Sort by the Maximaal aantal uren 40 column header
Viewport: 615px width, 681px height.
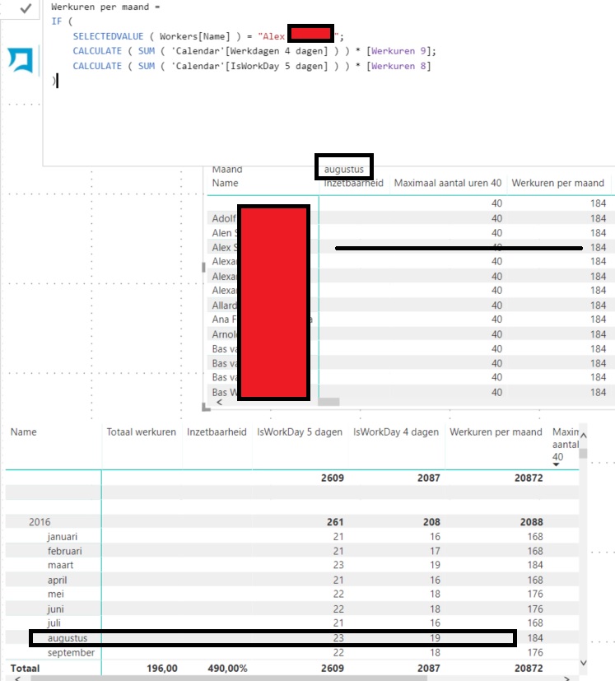447,183
